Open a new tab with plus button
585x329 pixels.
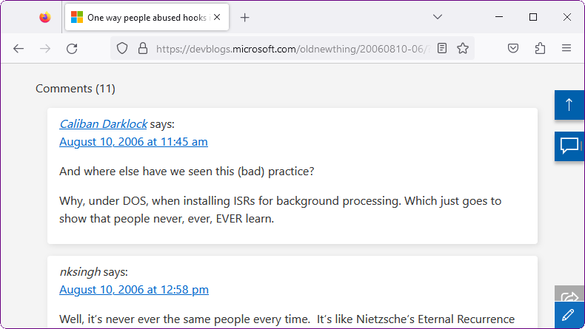pos(245,17)
